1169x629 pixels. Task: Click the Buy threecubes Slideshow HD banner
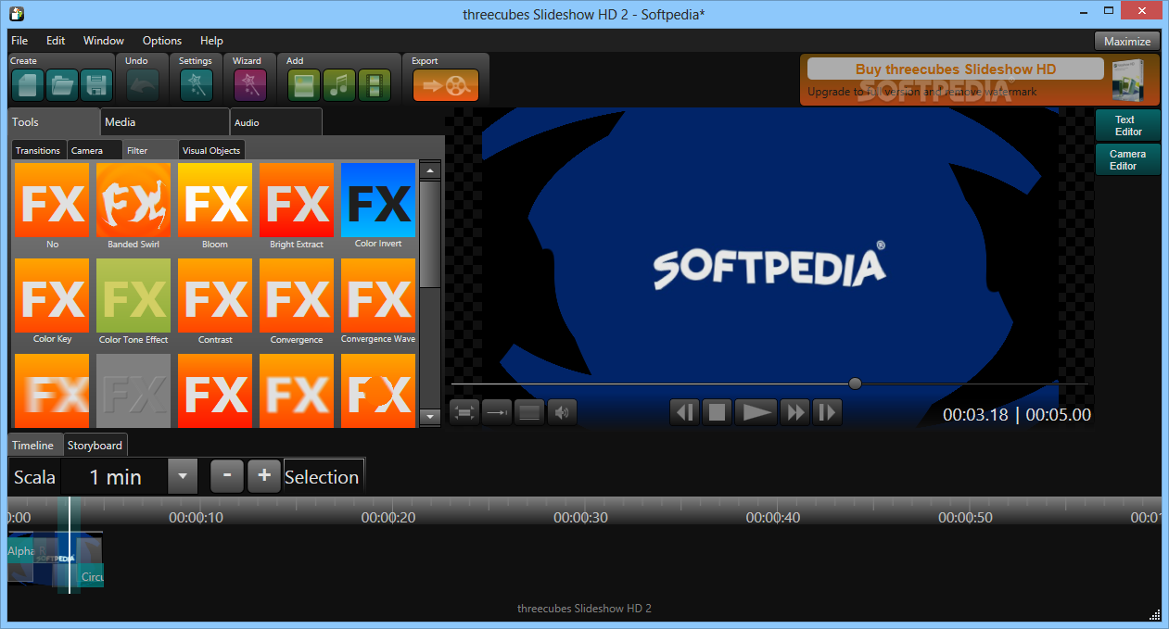point(979,79)
